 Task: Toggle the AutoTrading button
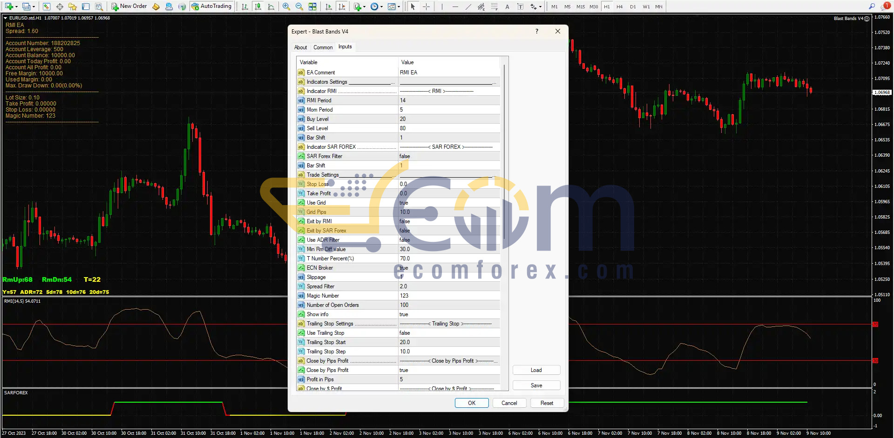click(211, 7)
